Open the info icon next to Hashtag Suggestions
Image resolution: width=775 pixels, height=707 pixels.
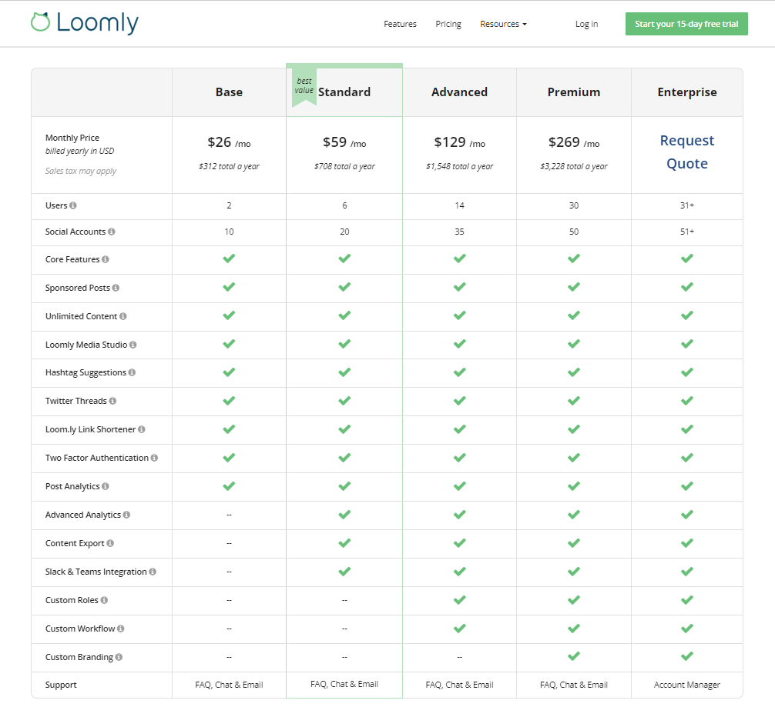click(132, 372)
